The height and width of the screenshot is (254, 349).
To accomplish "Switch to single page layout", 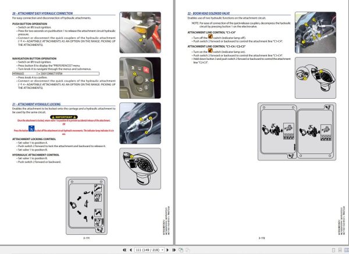I will [x=333, y=250].
